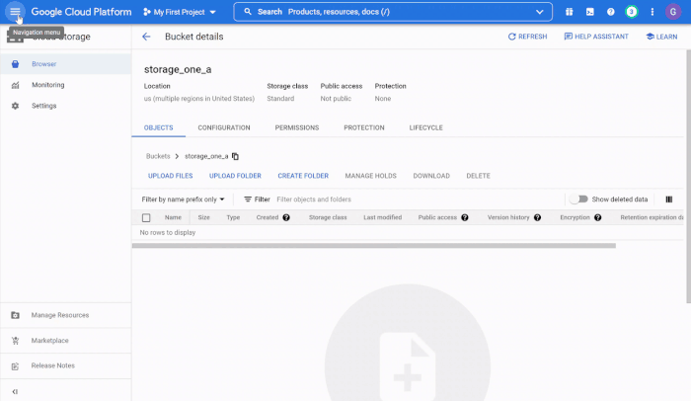
Task: Sort by the Last modified column header
Action: [x=383, y=217]
